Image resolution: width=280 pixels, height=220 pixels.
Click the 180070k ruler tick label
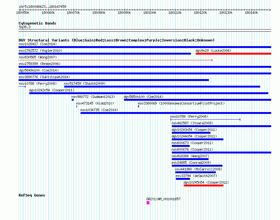pos(73,13)
